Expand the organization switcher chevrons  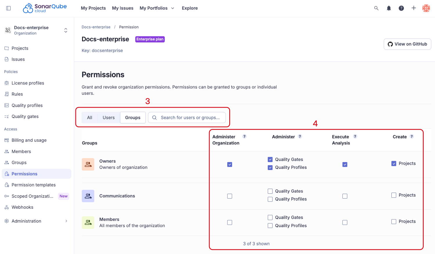click(66, 30)
